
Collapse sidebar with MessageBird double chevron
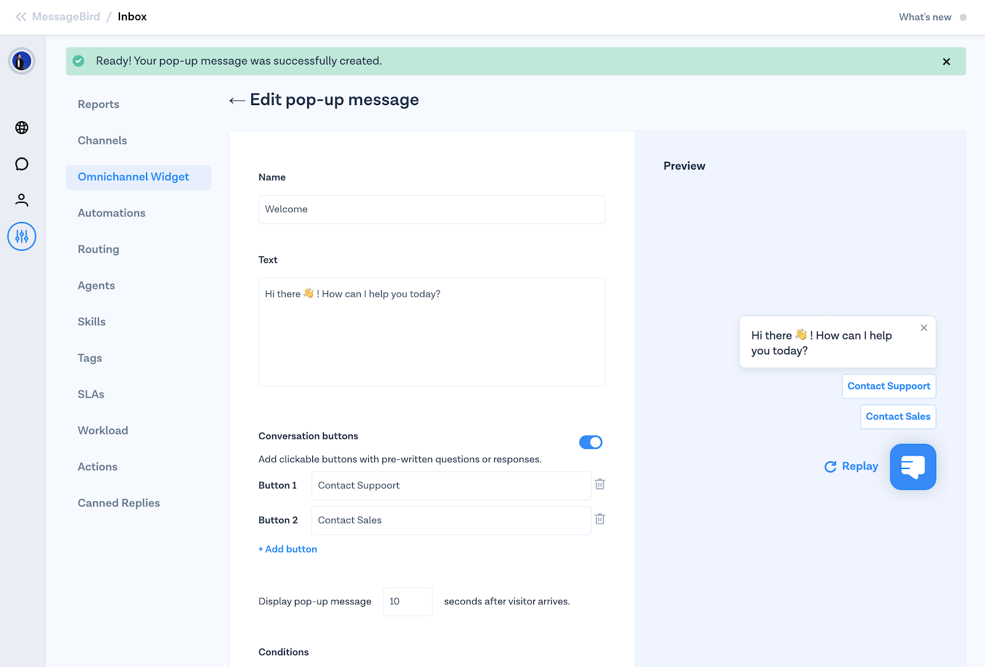tap(21, 17)
